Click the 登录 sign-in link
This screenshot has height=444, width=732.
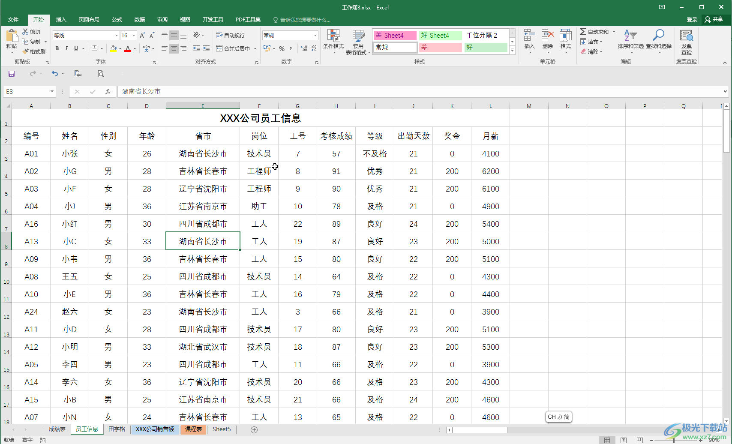[692, 20]
